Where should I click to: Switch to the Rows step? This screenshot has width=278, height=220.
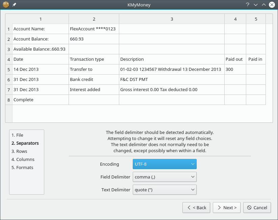coord(19,151)
